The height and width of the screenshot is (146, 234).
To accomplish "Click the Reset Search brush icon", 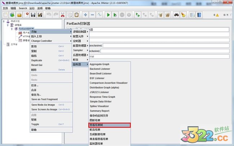I will coord(183,15).
